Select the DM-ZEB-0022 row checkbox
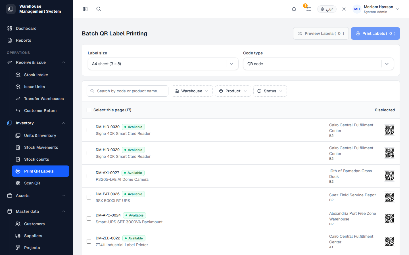The height and width of the screenshot is (255, 409). (89, 241)
